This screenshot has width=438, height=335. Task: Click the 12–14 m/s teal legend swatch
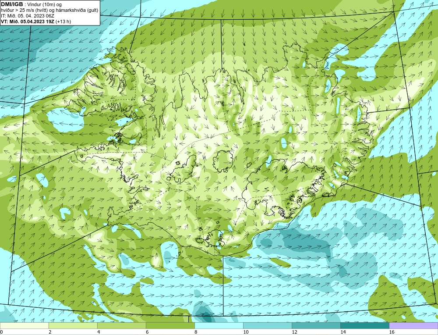[316, 325]
